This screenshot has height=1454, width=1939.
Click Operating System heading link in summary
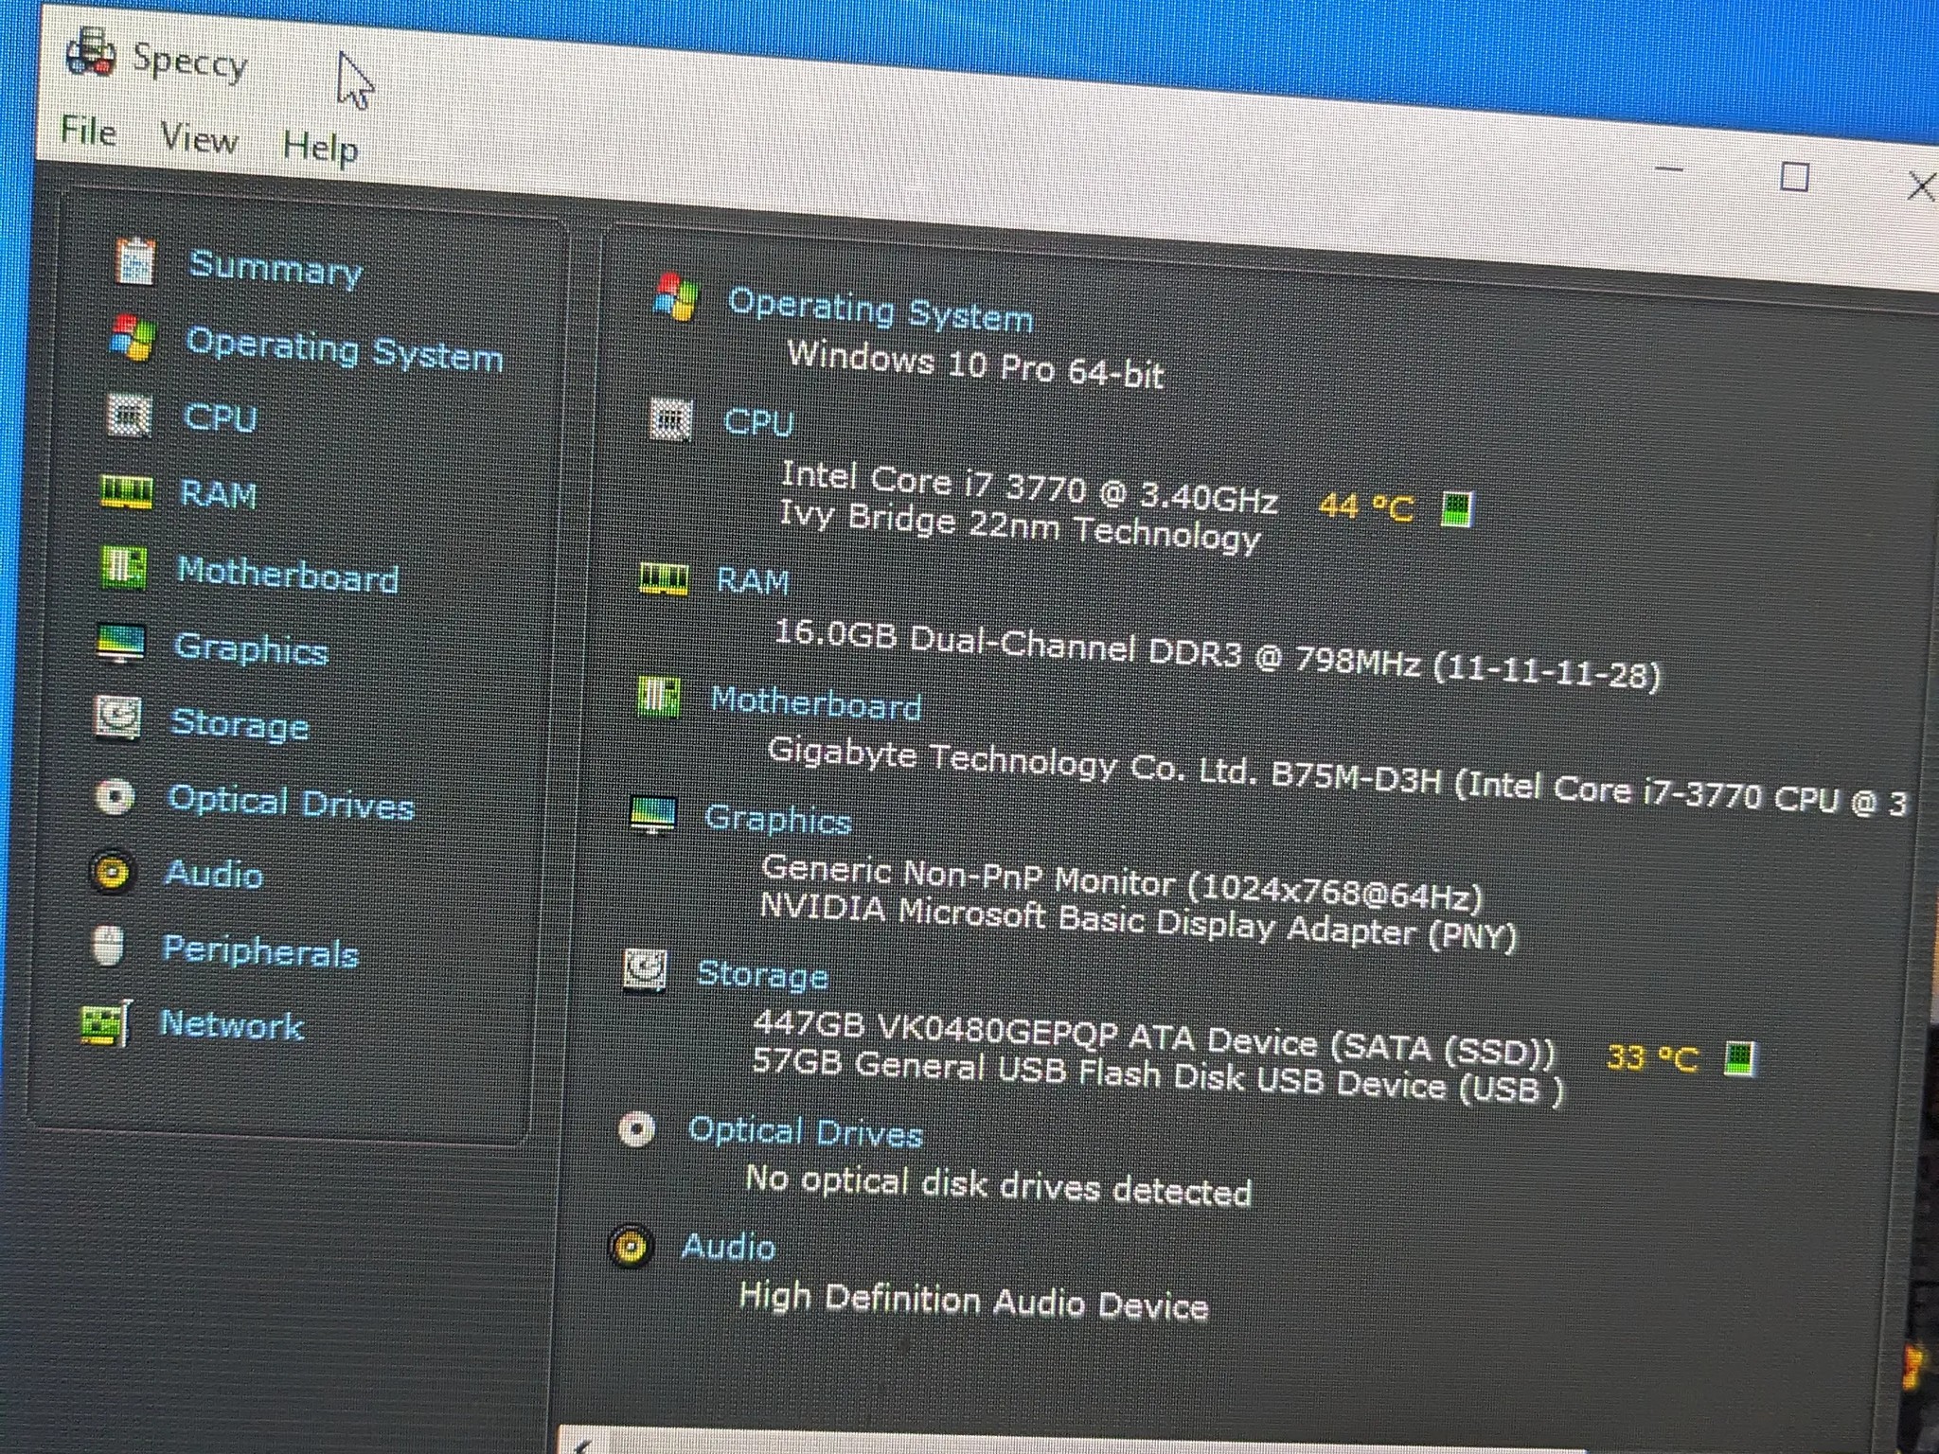pyautogui.click(x=881, y=310)
